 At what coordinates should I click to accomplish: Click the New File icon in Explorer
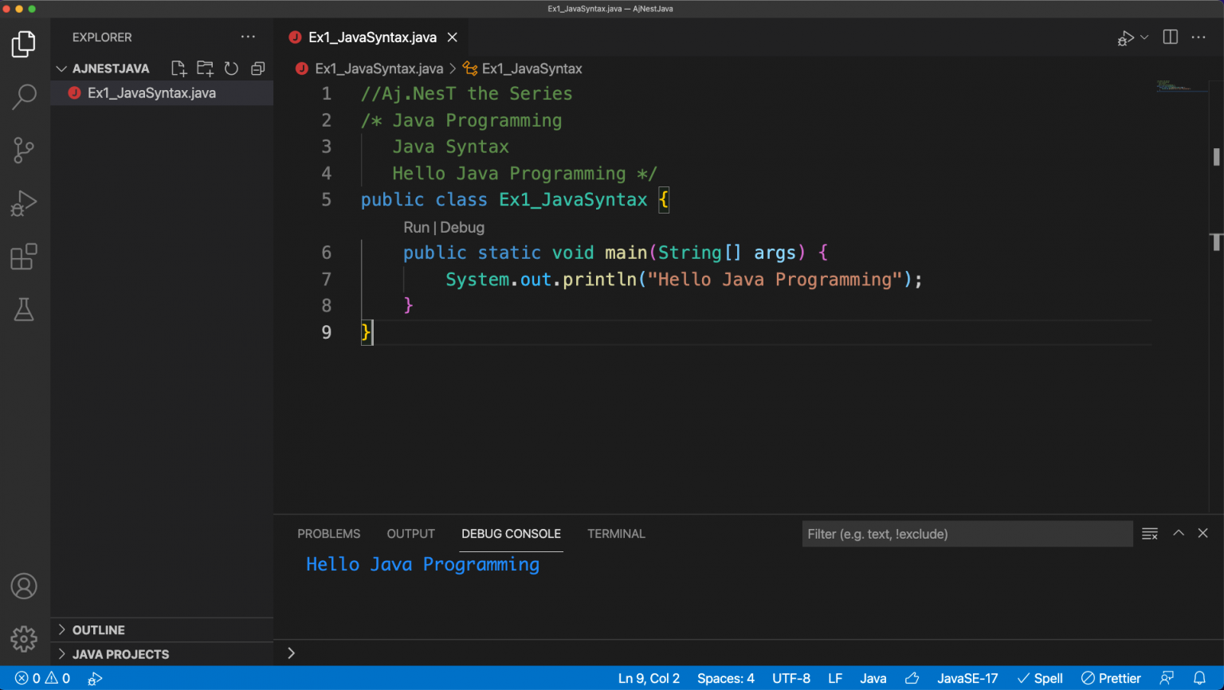point(178,69)
